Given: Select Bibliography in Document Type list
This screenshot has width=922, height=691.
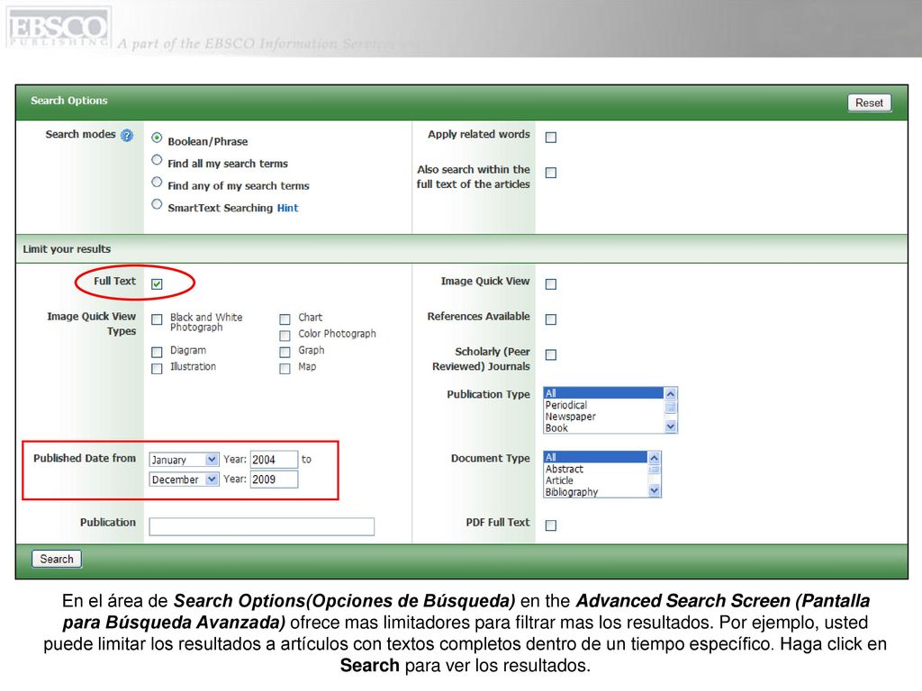Looking at the screenshot, I should (595, 492).
